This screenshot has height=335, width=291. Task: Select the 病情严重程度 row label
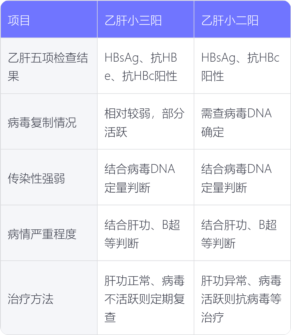[x=49, y=233]
